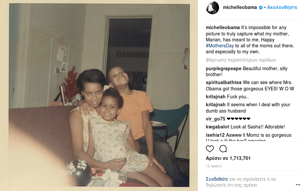Viewport: 303px width, 191px height.
Task: Open michelleobama username in header
Action: click(240, 7)
